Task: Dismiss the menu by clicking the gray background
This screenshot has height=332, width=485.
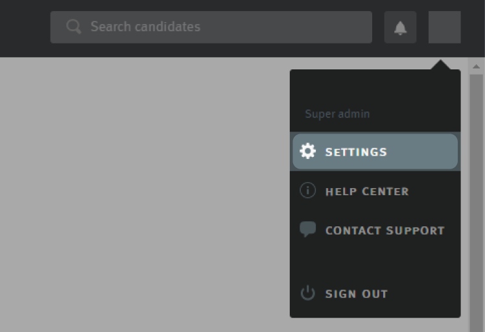Action: point(143,195)
